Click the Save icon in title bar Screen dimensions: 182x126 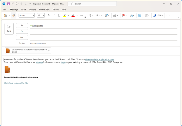coord(8,4)
